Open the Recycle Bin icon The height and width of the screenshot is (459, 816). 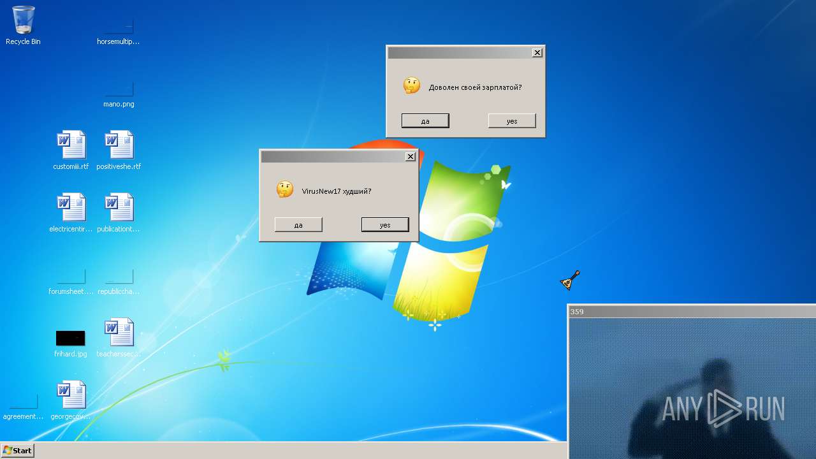click(23, 25)
